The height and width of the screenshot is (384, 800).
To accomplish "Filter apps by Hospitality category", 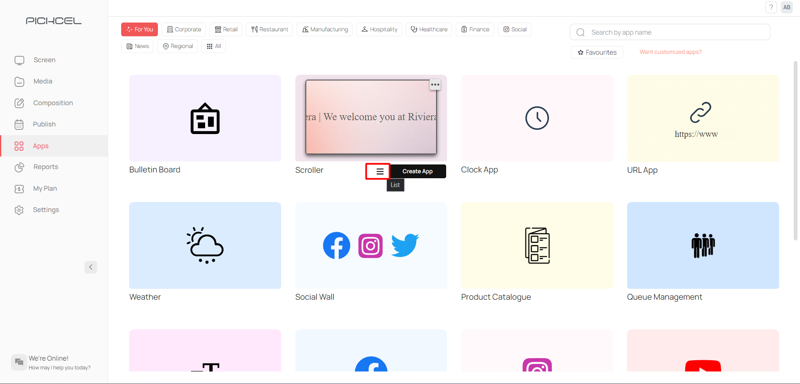I will click(379, 29).
